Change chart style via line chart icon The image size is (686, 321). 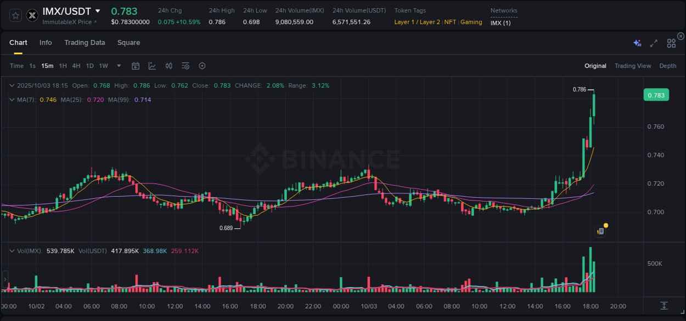click(152, 66)
